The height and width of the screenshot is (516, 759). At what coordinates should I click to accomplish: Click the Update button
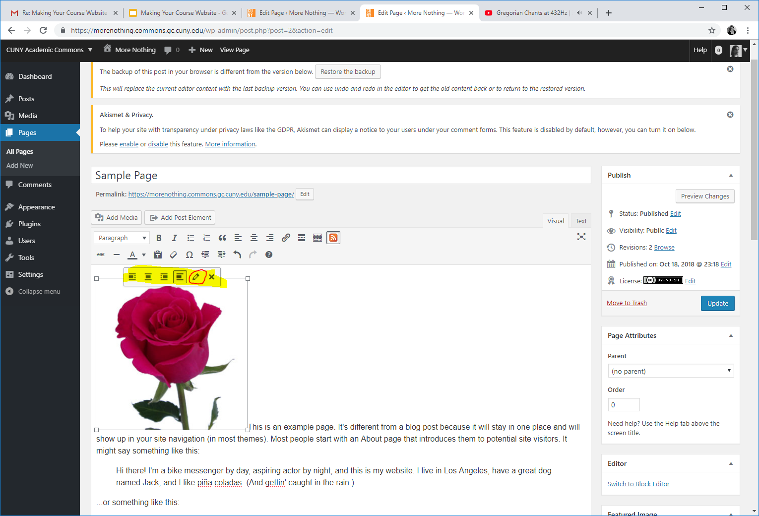(x=717, y=304)
